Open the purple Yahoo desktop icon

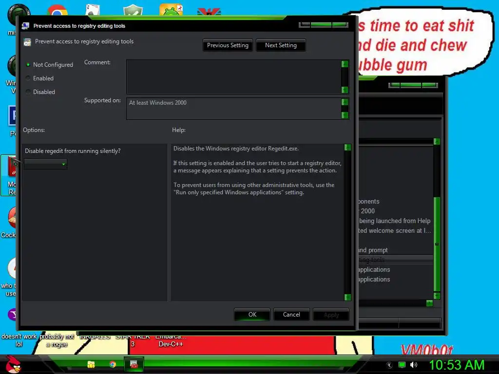[x=12, y=315]
